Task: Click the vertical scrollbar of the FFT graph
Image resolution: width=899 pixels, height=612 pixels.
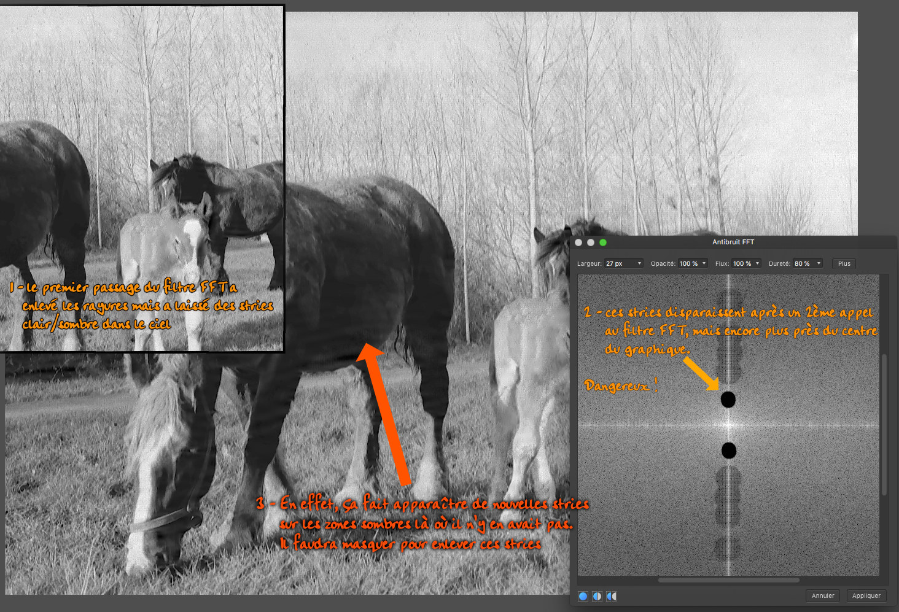Action: [884, 424]
